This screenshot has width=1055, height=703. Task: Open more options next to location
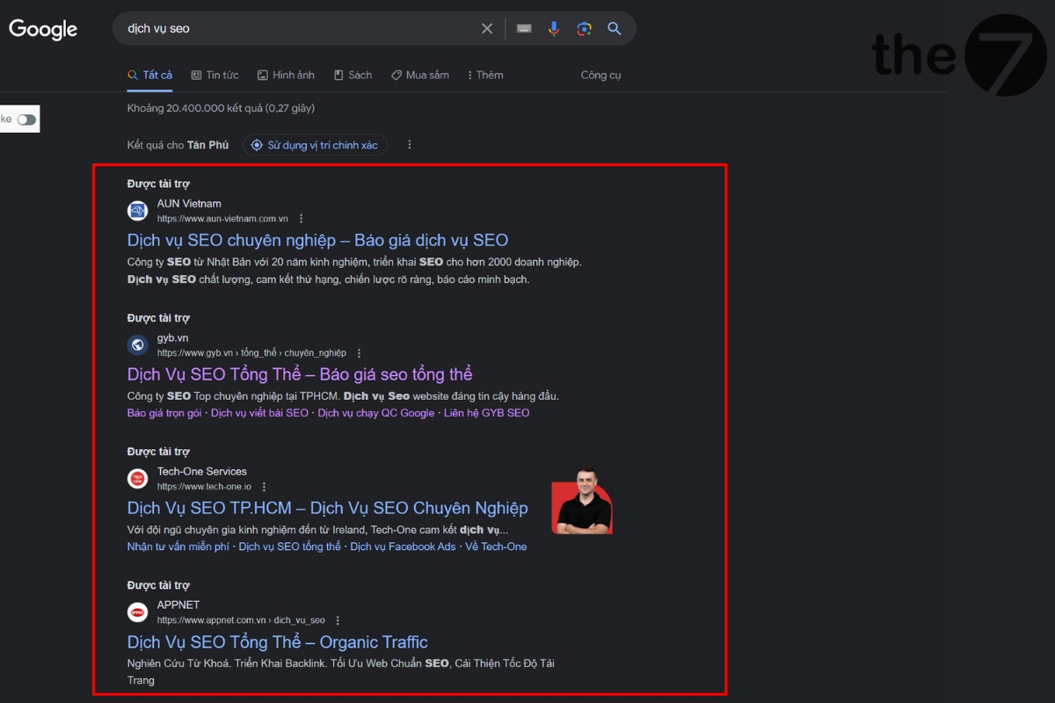pyautogui.click(x=409, y=145)
